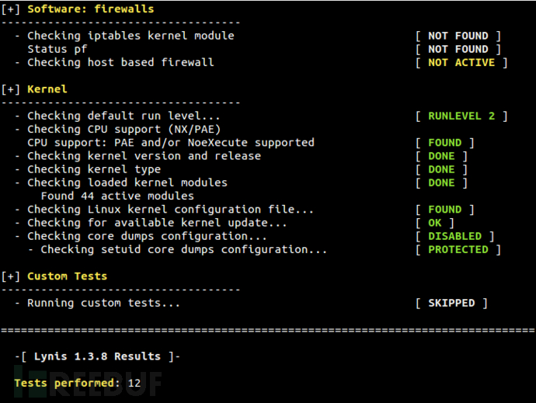Click 'Checking host based firewall' line
Viewport: 536px width, 403px height.
click(x=120, y=62)
